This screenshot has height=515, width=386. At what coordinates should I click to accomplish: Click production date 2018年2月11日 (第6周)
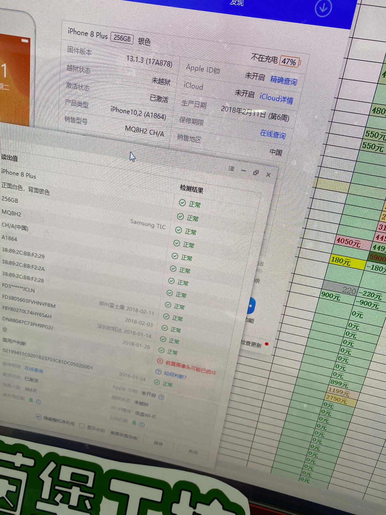[255, 113]
